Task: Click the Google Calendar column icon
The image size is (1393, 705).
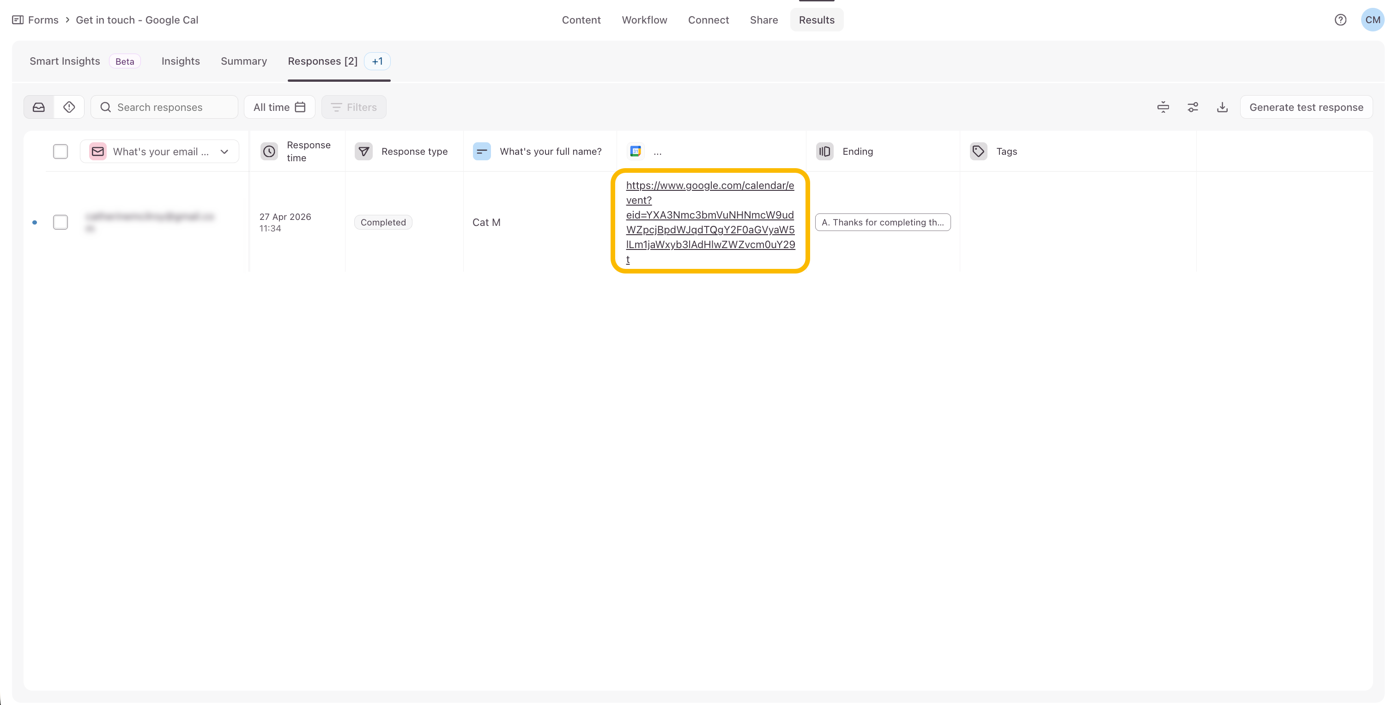Action: tap(636, 152)
